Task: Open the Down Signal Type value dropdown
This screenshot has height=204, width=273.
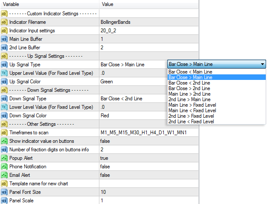Action: pyautogui.click(x=132, y=99)
